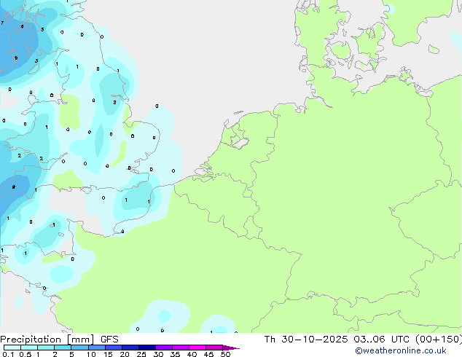The image size is (462, 357).
Task: Pick the 40–45 mm bright magenta swatch
Action: coord(197,348)
